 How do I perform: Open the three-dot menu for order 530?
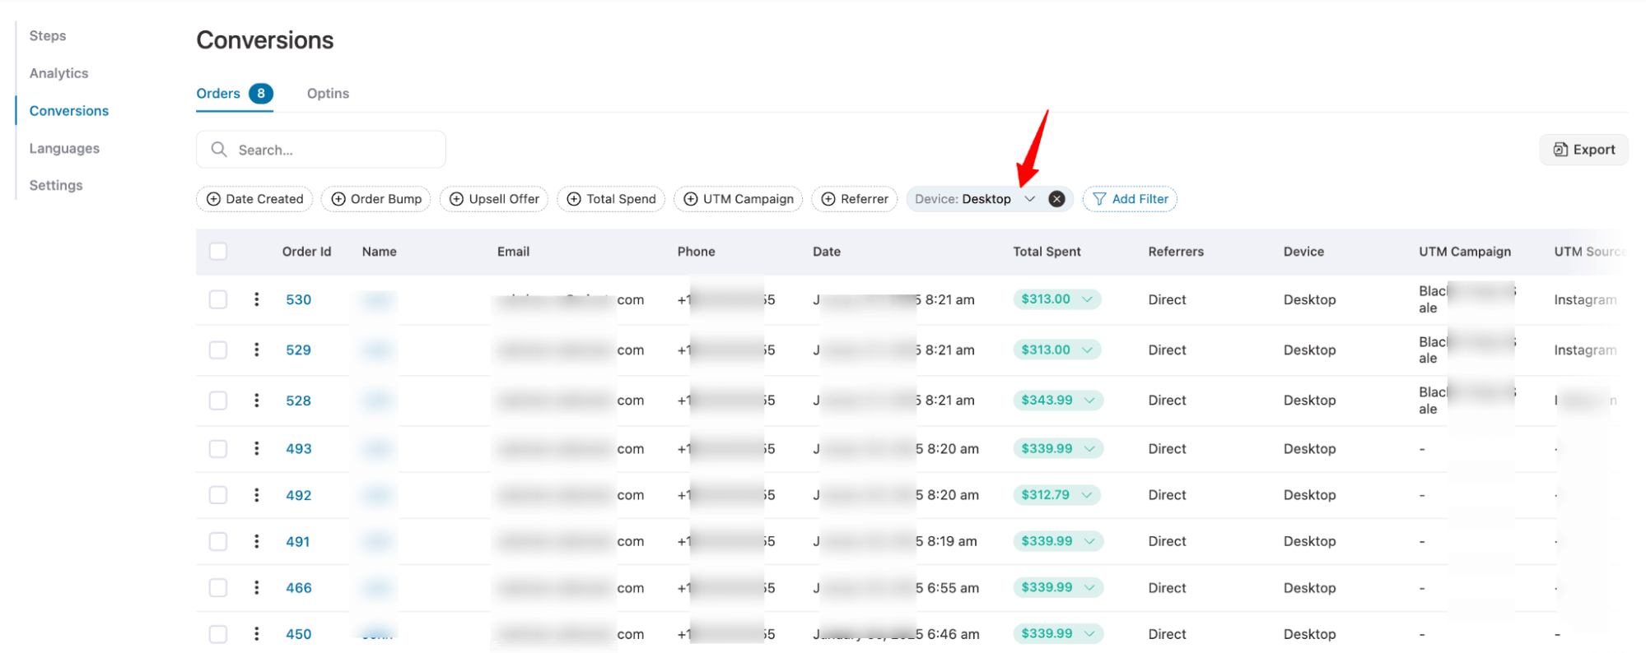click(256, 299)
